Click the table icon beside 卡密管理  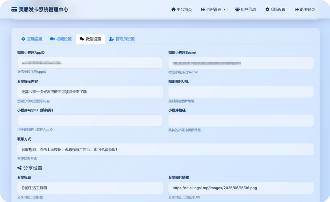pos(203,10)
